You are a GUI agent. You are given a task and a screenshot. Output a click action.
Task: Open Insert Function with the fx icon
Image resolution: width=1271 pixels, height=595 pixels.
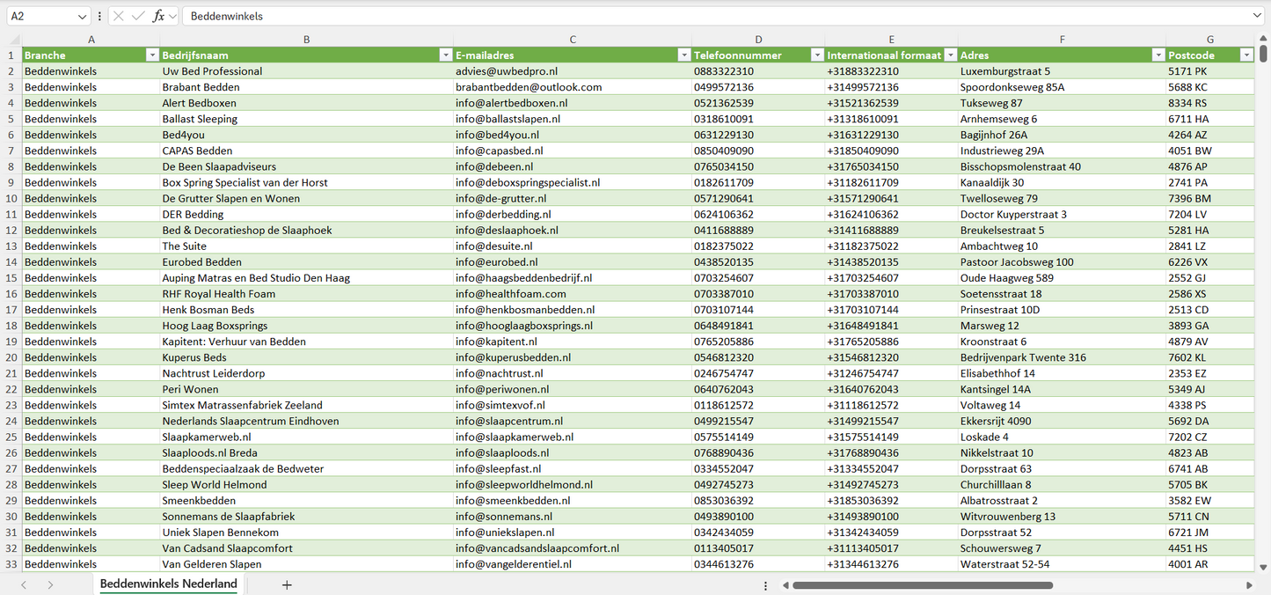point(158,16)
